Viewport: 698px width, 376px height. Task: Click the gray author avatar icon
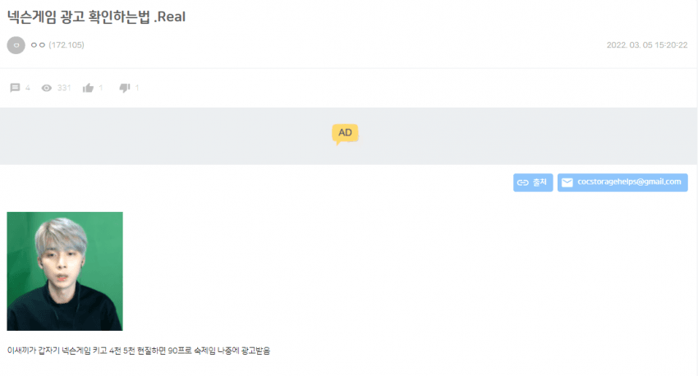point(16,45)
